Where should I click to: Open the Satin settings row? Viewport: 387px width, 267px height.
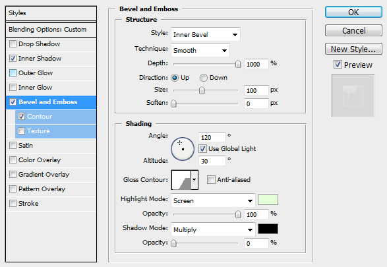51,146
